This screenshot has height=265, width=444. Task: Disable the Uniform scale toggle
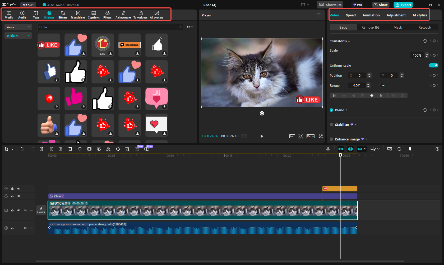[434, 65]
